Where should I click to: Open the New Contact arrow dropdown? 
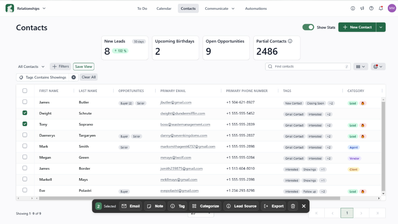(x=381, y=27)
